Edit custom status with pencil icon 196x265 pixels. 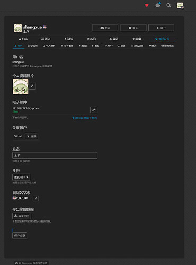(x=36, y=198)
